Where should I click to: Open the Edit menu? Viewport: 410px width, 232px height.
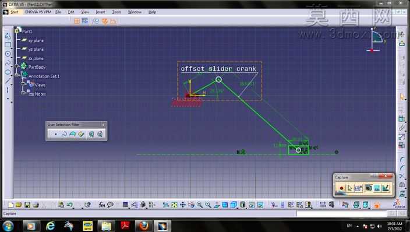(71, 12)
